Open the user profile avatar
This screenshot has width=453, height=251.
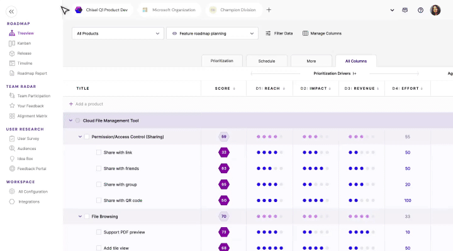(x=435, y=10)
